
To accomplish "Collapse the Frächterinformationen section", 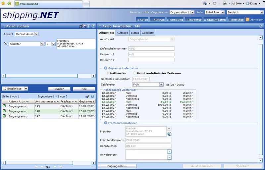I will pos(105,123).
